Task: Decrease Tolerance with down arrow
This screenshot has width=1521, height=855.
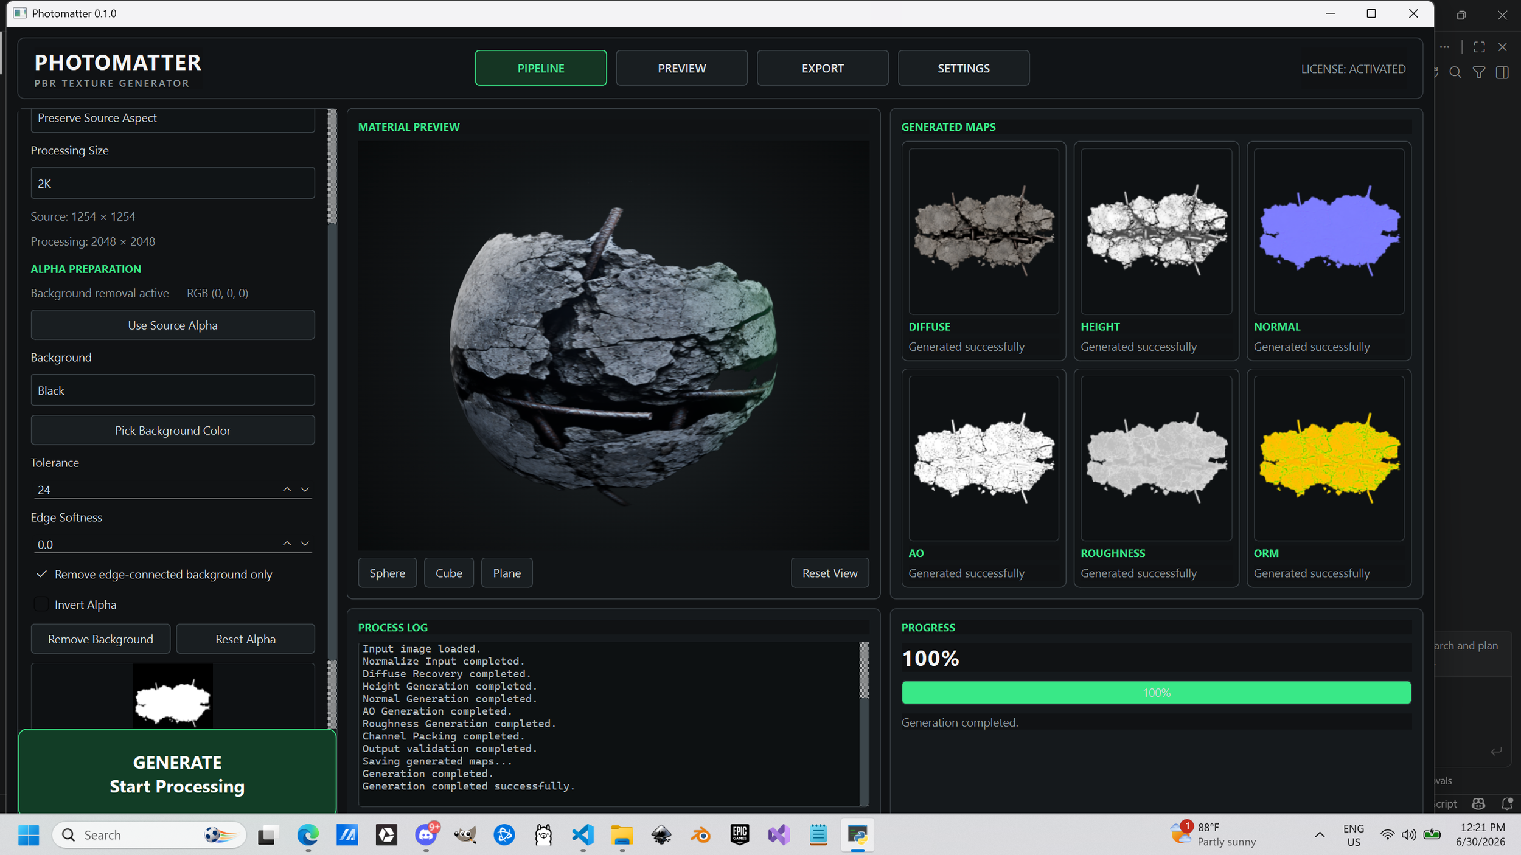Action: tap(305, 490)
